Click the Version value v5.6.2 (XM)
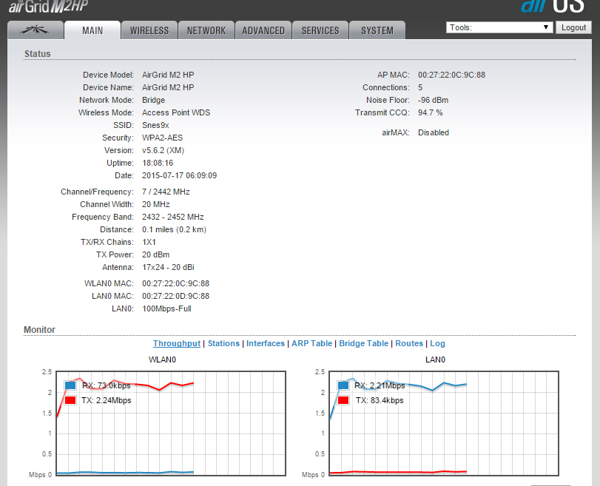Image resolution: width=600 pixels, height=486 pixels. [163, 150]
